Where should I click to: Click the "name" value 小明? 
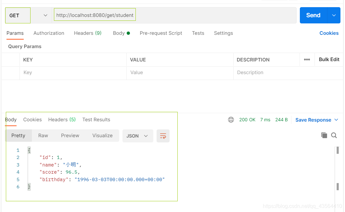click(71, 165)
